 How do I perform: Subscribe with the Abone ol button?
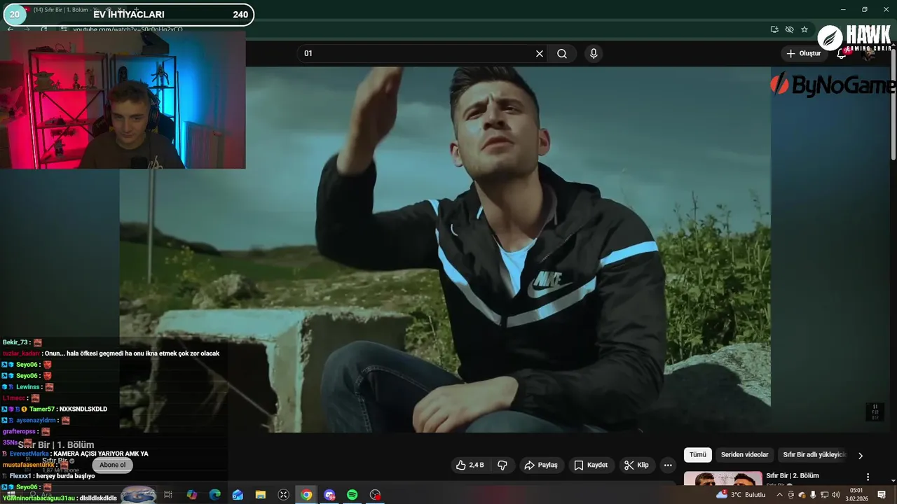point(112,465)
